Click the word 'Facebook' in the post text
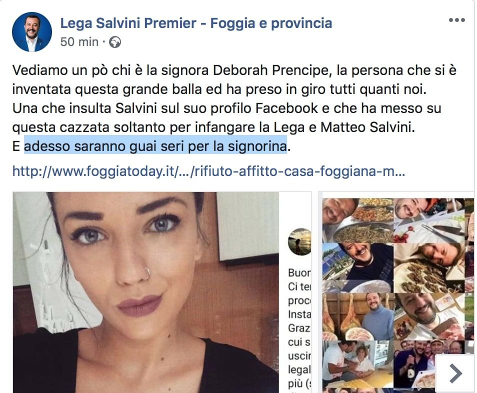477x393 pixels. click(286, 108)
